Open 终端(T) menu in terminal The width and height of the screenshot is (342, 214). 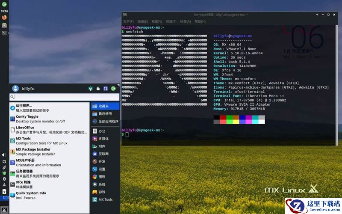[x=171, y=21]
